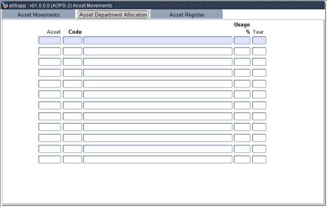Image resolution: width=327 pixels, height=207 pixels.
Task: Click the "Year" column label
Action: tap(258, 32)
